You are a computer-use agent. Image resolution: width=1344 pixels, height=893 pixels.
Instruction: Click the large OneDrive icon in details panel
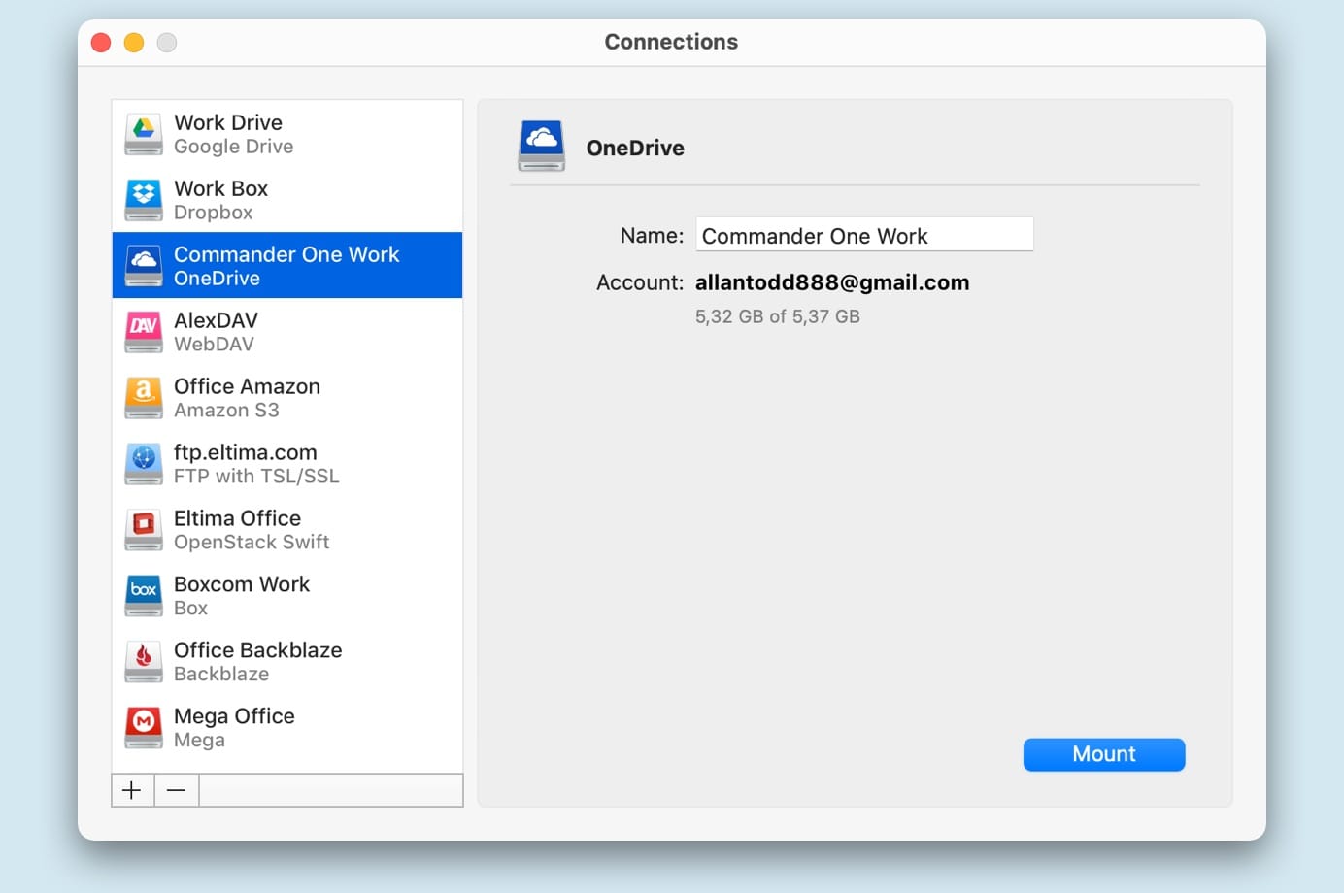pyautogui.click(x=542, y=147)
